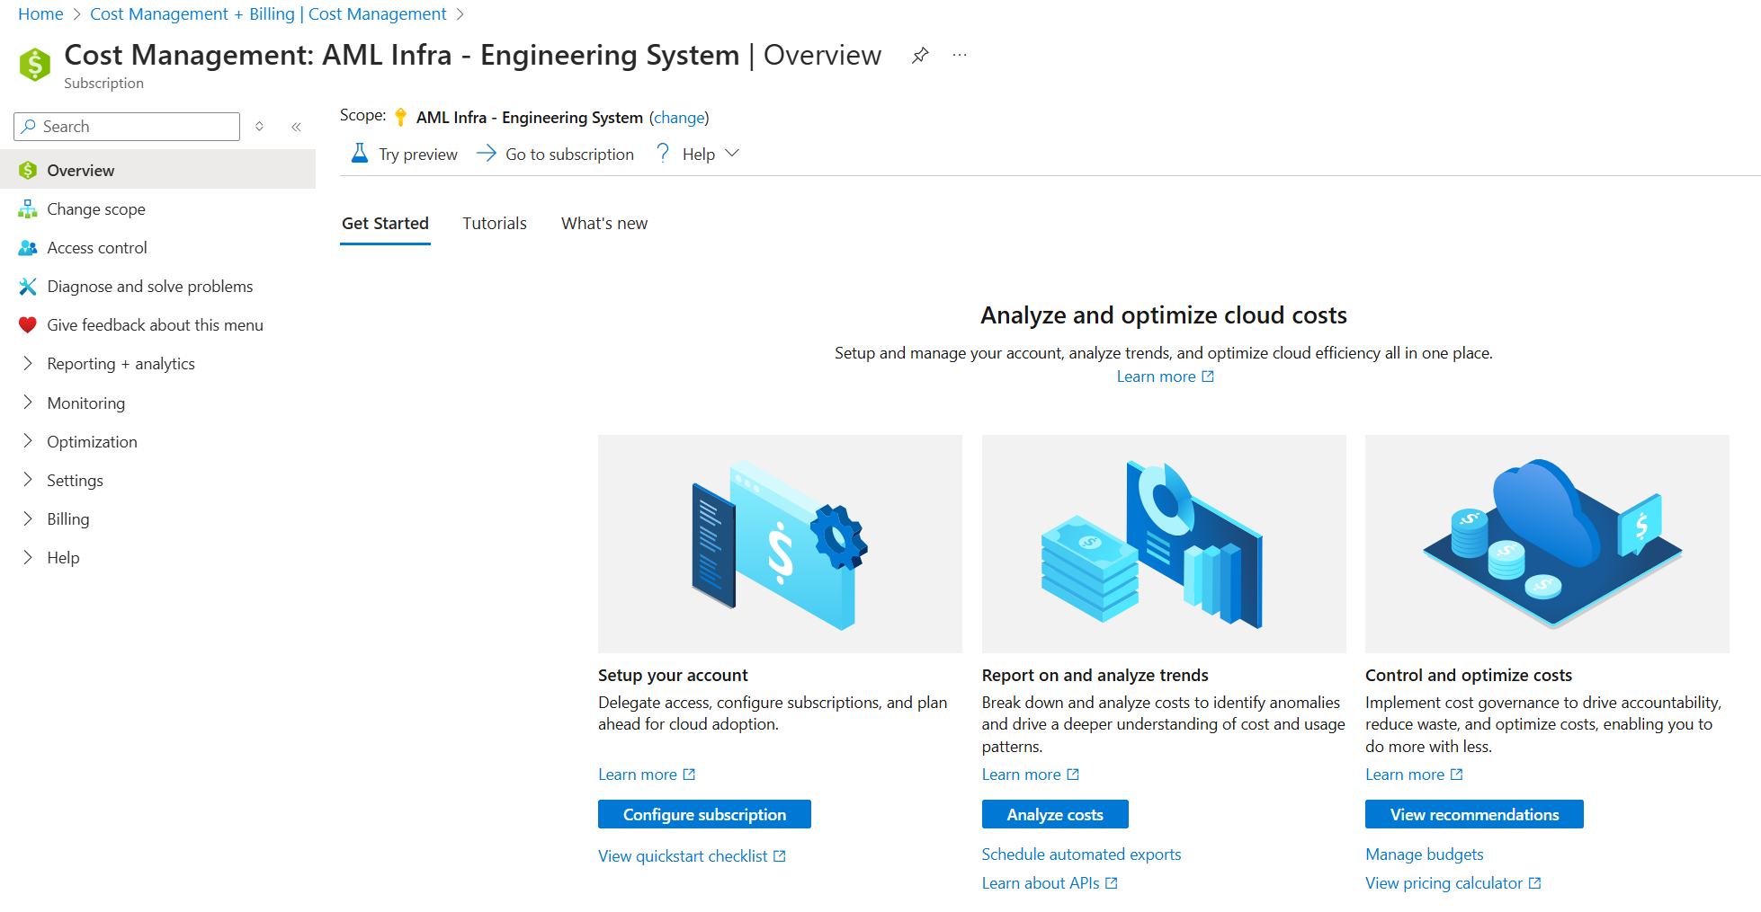
Task: Open the ellipsis menu beside the pin
Action: pyautogui.click(x=959, y=55)
